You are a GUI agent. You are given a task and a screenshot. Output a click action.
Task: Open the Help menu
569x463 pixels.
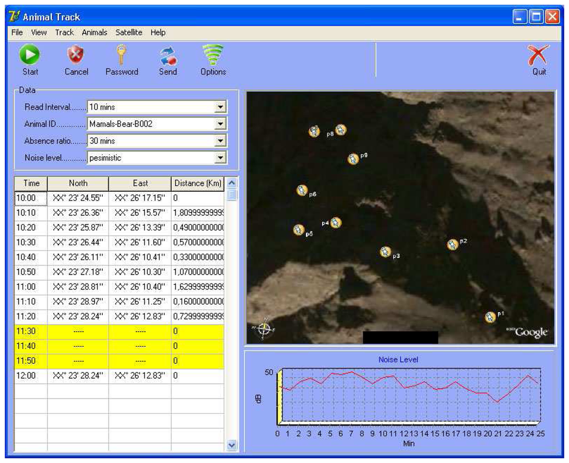click(158, 32)
